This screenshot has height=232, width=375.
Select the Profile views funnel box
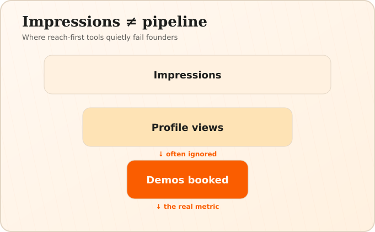coord(187,127)
